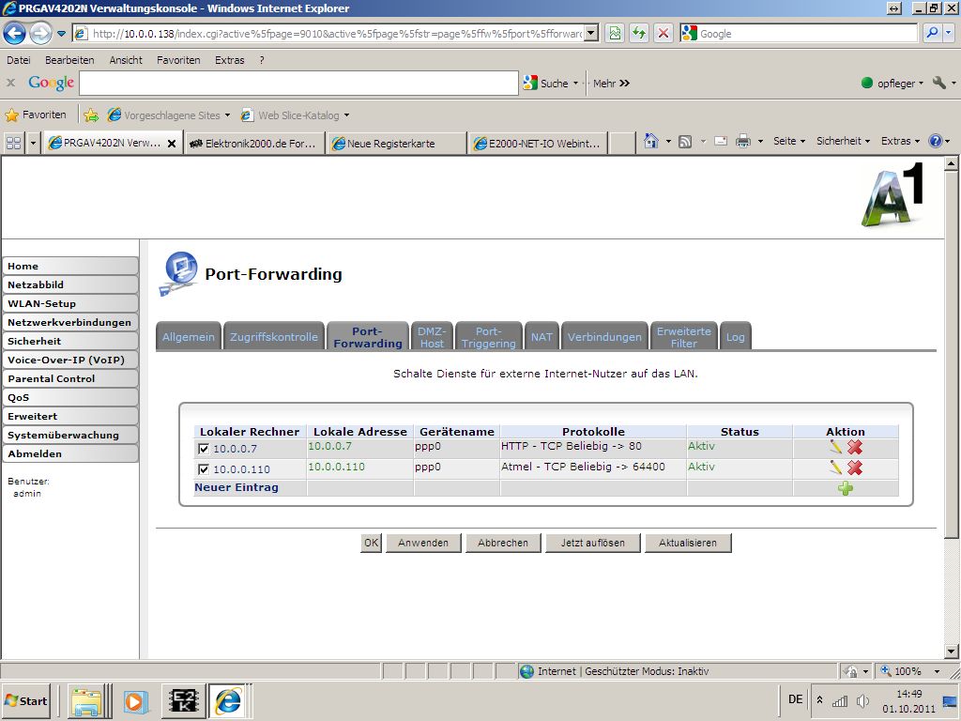961x721 pixels.
Task: Click the red delete icon for 10.0.0.7
Action: pyautogui.click(x=855, y=447)
